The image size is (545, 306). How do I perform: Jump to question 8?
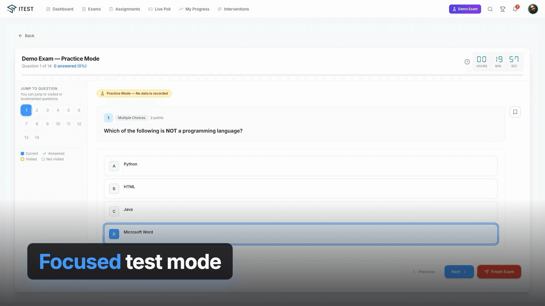click(x=37, y=124)
